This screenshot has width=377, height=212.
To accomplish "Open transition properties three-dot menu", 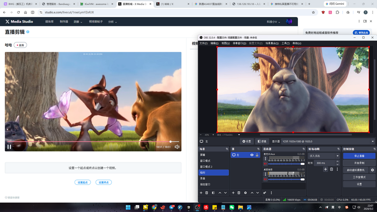I will [337, 170].
